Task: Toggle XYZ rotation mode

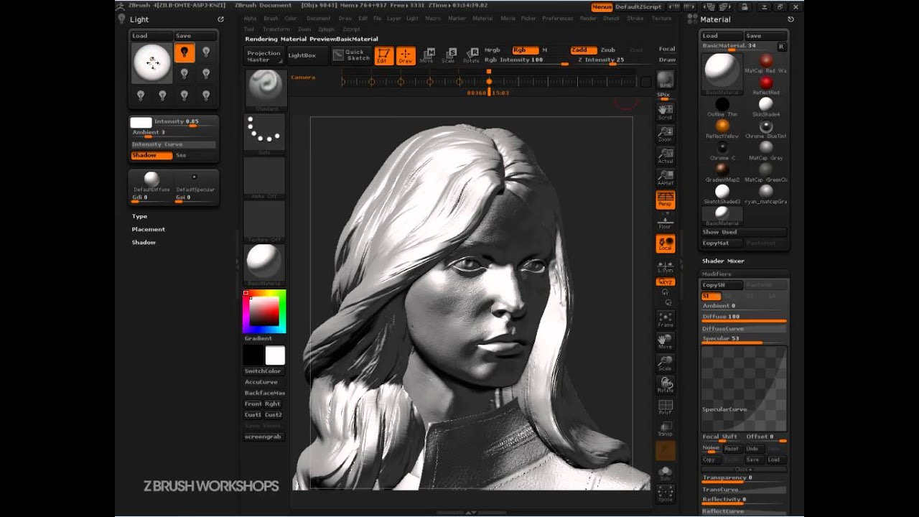Action: 666,282
